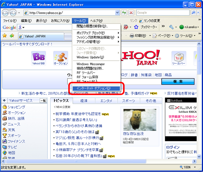Click the Stop loading red X icon
Image resolution: width=203 pixels, height=172 pixels.
(131, 13)
